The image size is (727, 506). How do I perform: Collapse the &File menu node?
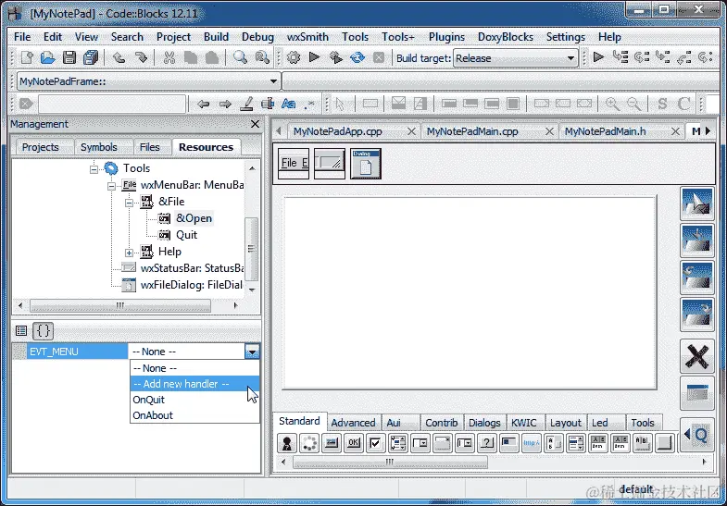coord(129,203)
